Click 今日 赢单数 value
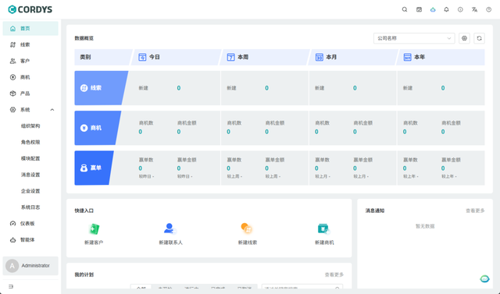This screenshot has width=500, height=294. (x=141, y=168)
